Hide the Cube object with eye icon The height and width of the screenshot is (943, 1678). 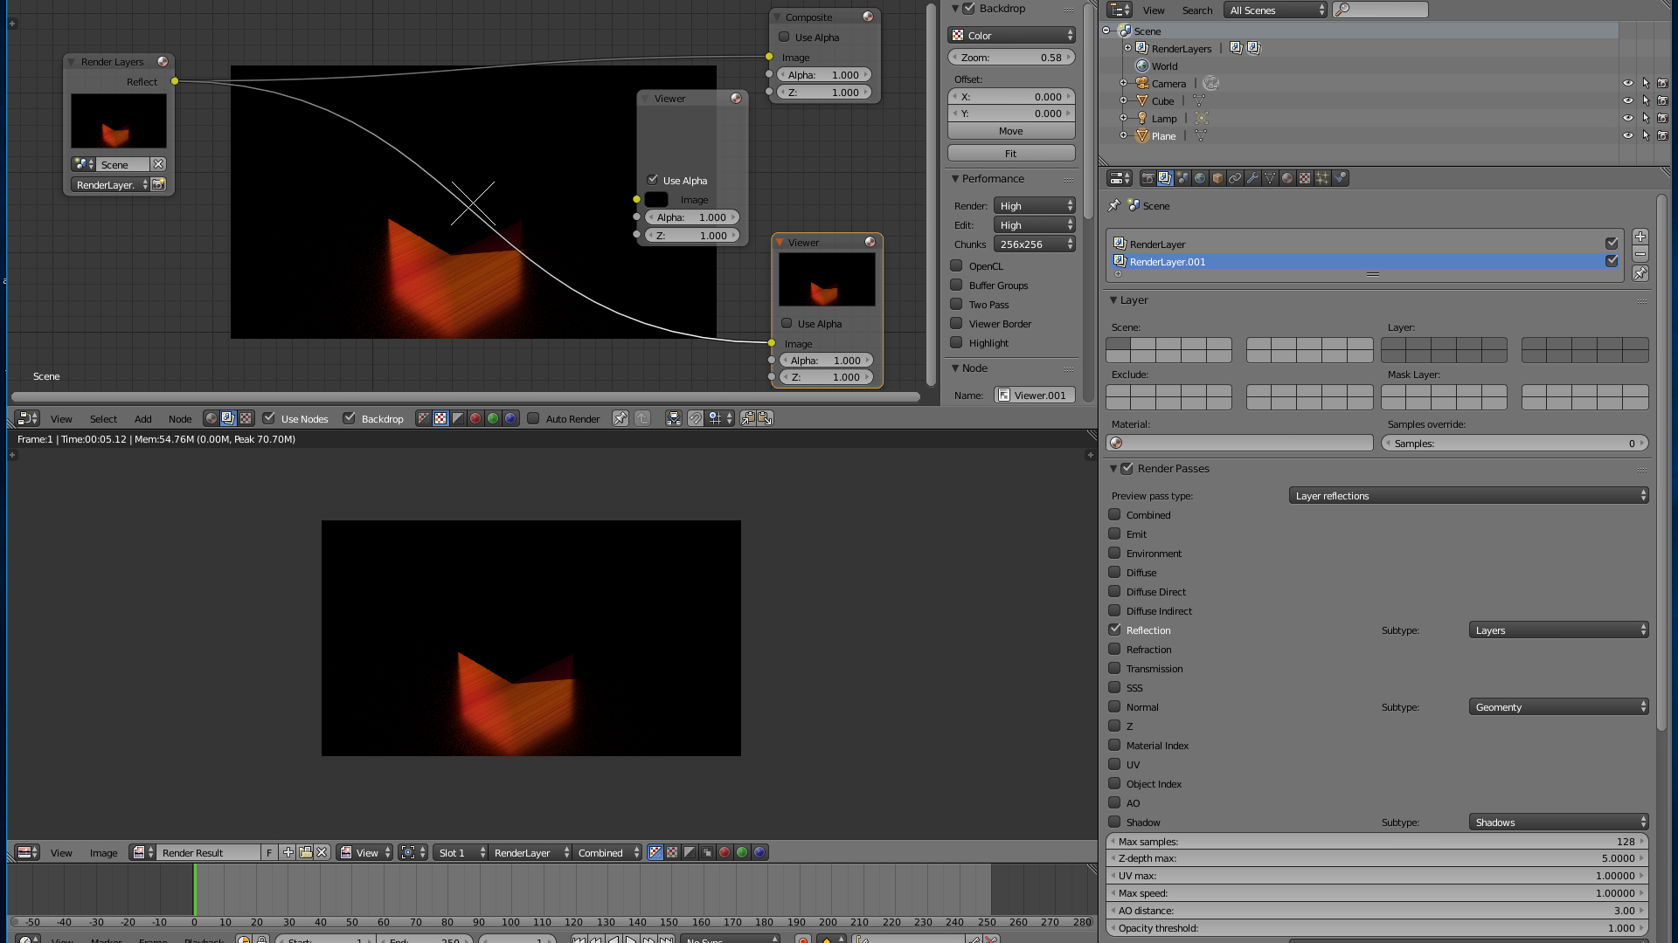pos(1627,101)
